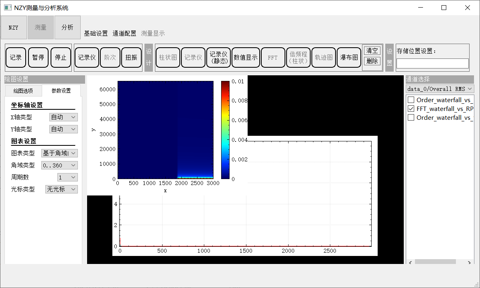The width and height of the screenshot is (480, 288).
Task: Open the X轴类型 dropdown
Action: (63, 117)
